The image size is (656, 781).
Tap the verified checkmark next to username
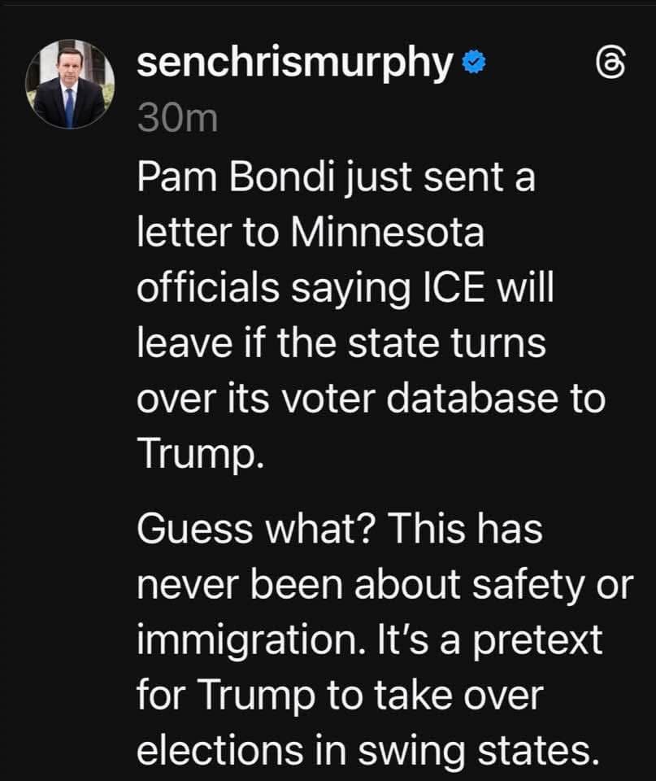click(x=472, y=60)
